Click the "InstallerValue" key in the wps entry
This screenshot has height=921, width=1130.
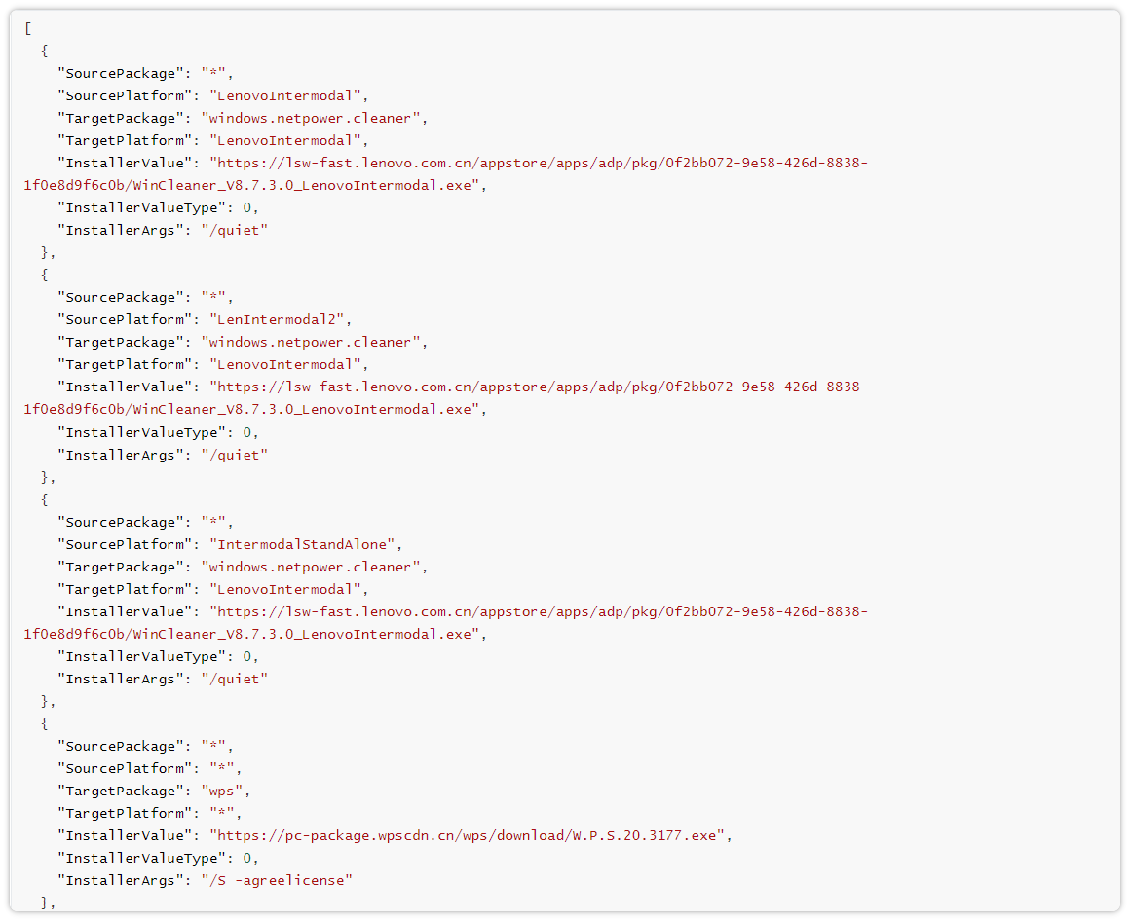(125, 835)
